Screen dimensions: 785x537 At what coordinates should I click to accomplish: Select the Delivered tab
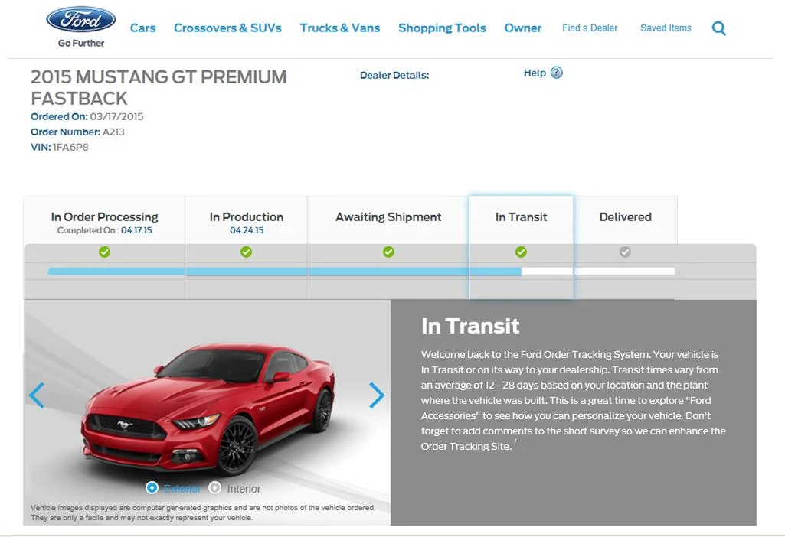(625, 220)
